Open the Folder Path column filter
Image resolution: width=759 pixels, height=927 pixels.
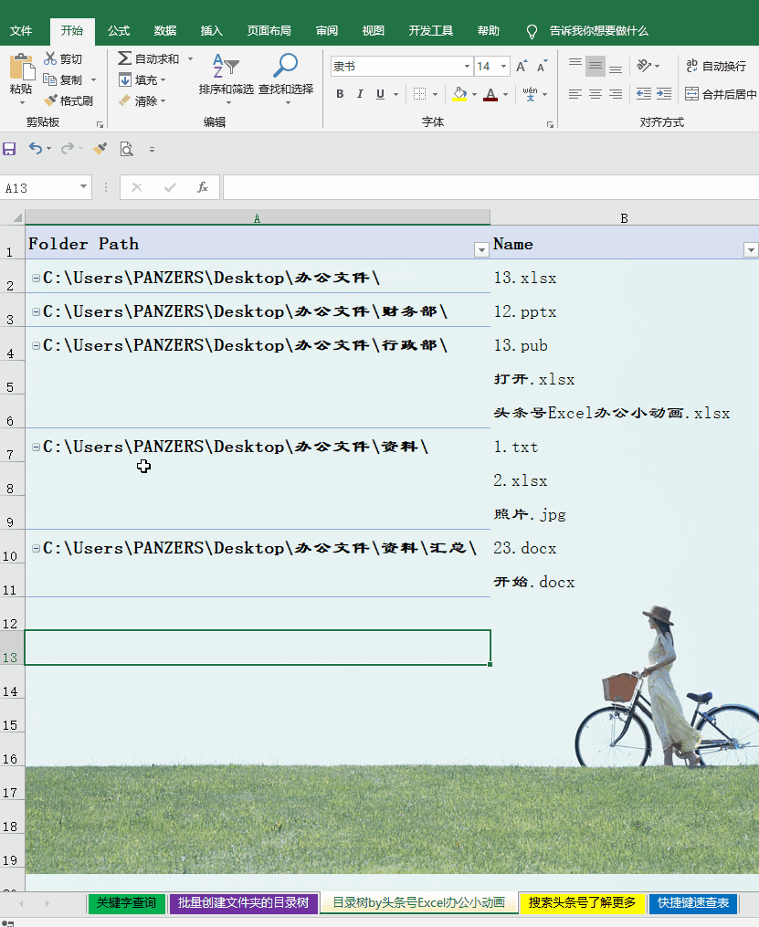tap(481, 248)
